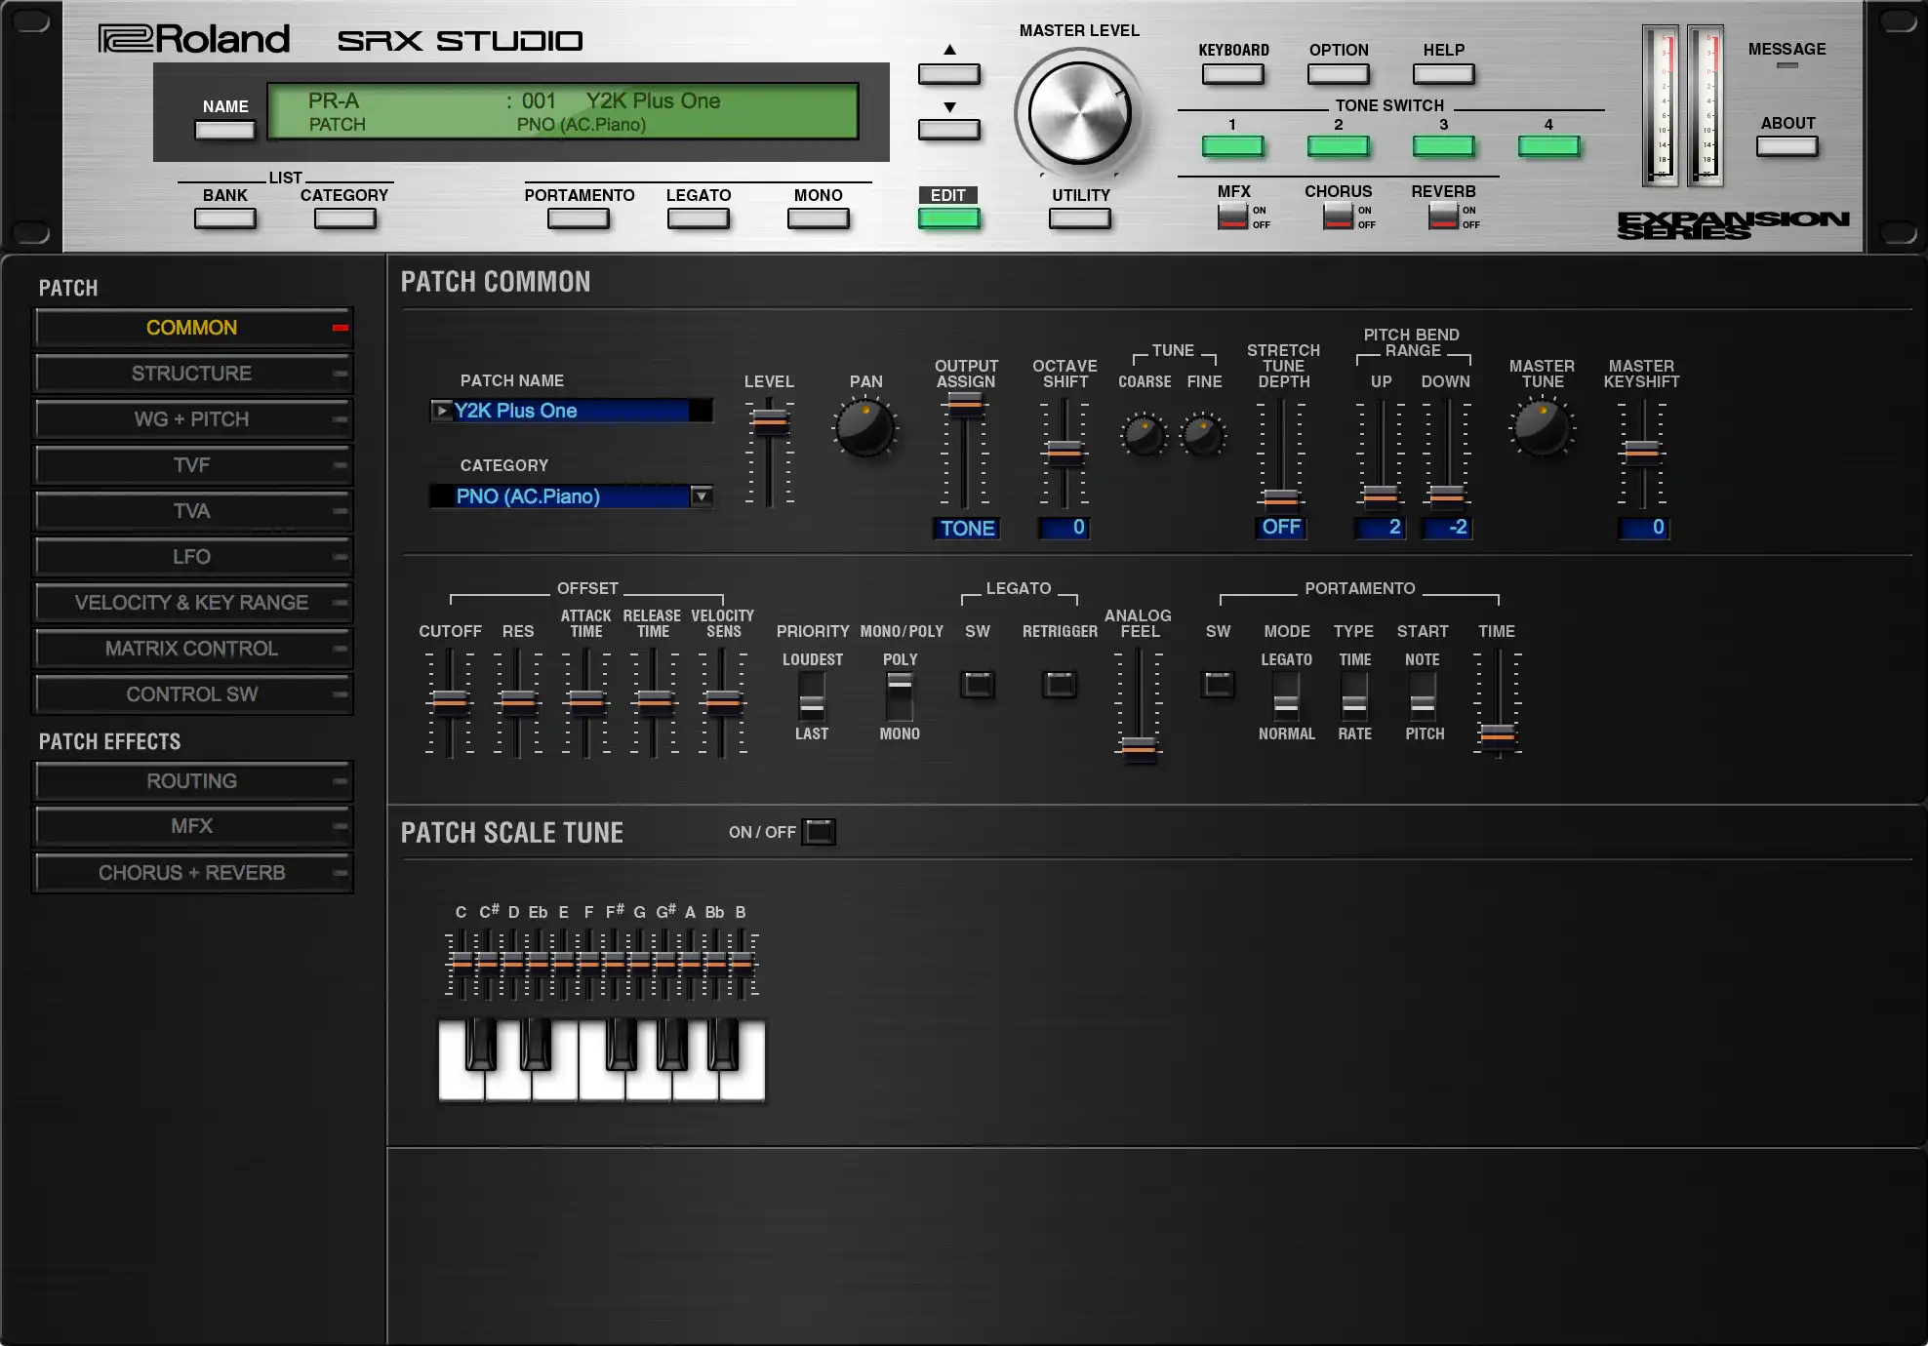Click the C# black key on the mini keyboard
Viewport: 1928px width, 1346px height.
tap(480, 1044)
